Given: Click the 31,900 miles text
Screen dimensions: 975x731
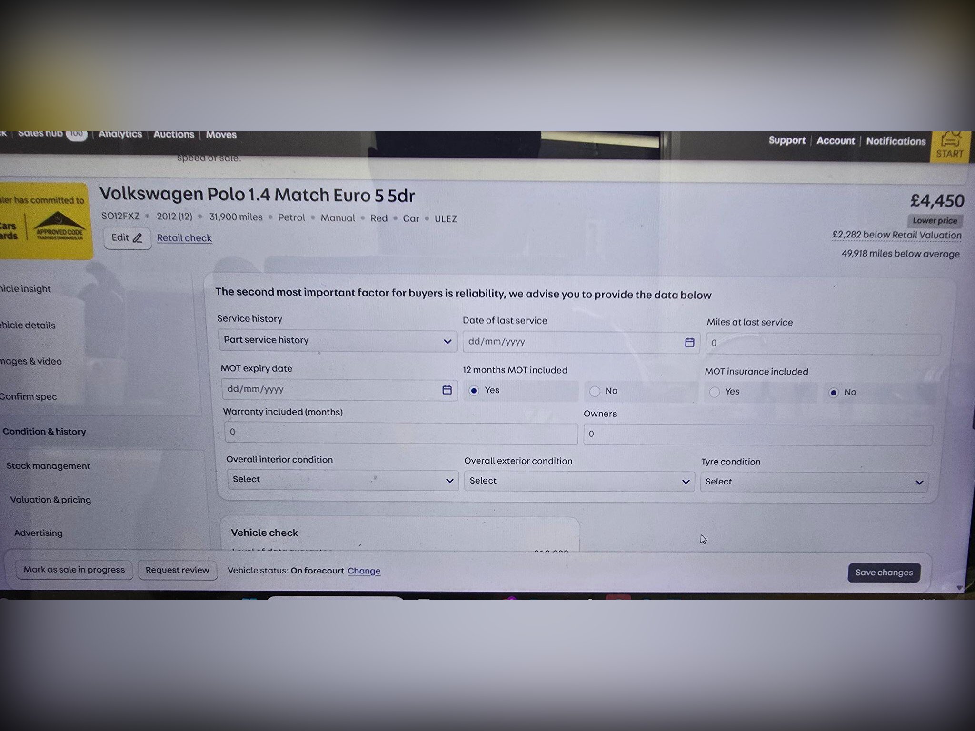Looking at the screenshot, I should click(236, 217).
